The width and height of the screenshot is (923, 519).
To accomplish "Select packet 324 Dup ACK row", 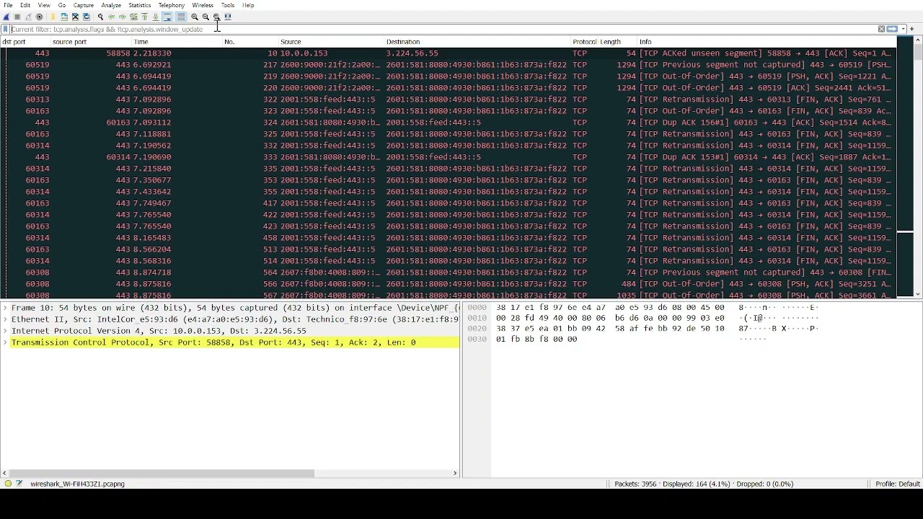I will 448,123.
